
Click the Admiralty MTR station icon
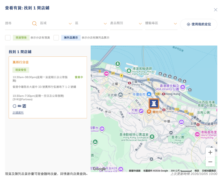click(x=198, y=125)
